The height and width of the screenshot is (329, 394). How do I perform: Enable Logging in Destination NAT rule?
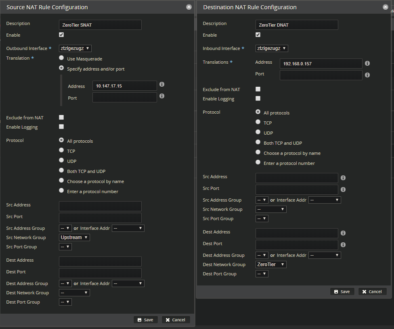(258, 98)
